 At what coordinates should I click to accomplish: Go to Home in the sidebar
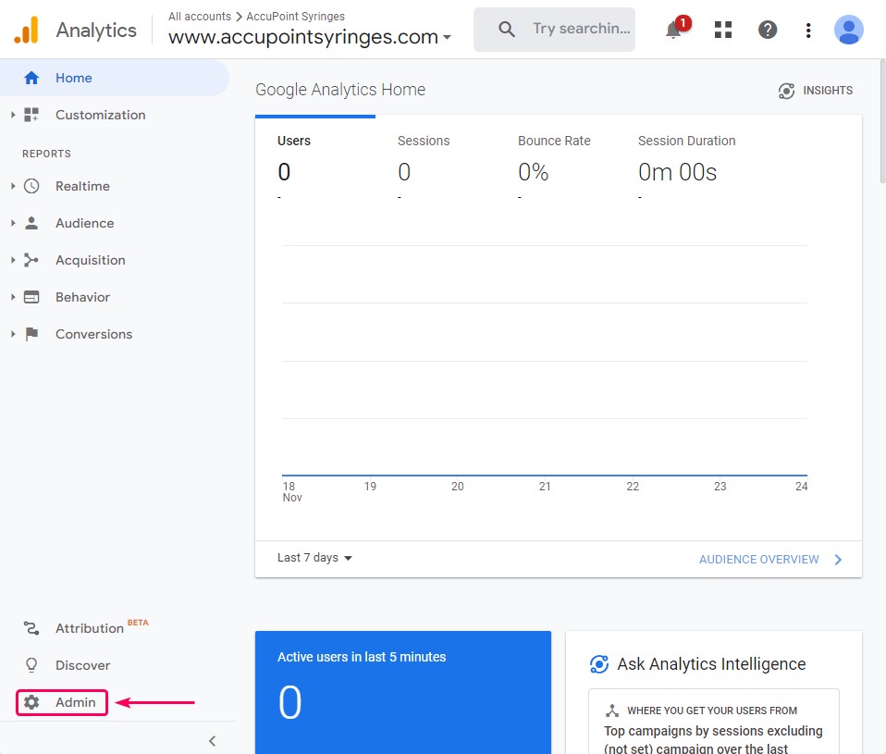115,78
